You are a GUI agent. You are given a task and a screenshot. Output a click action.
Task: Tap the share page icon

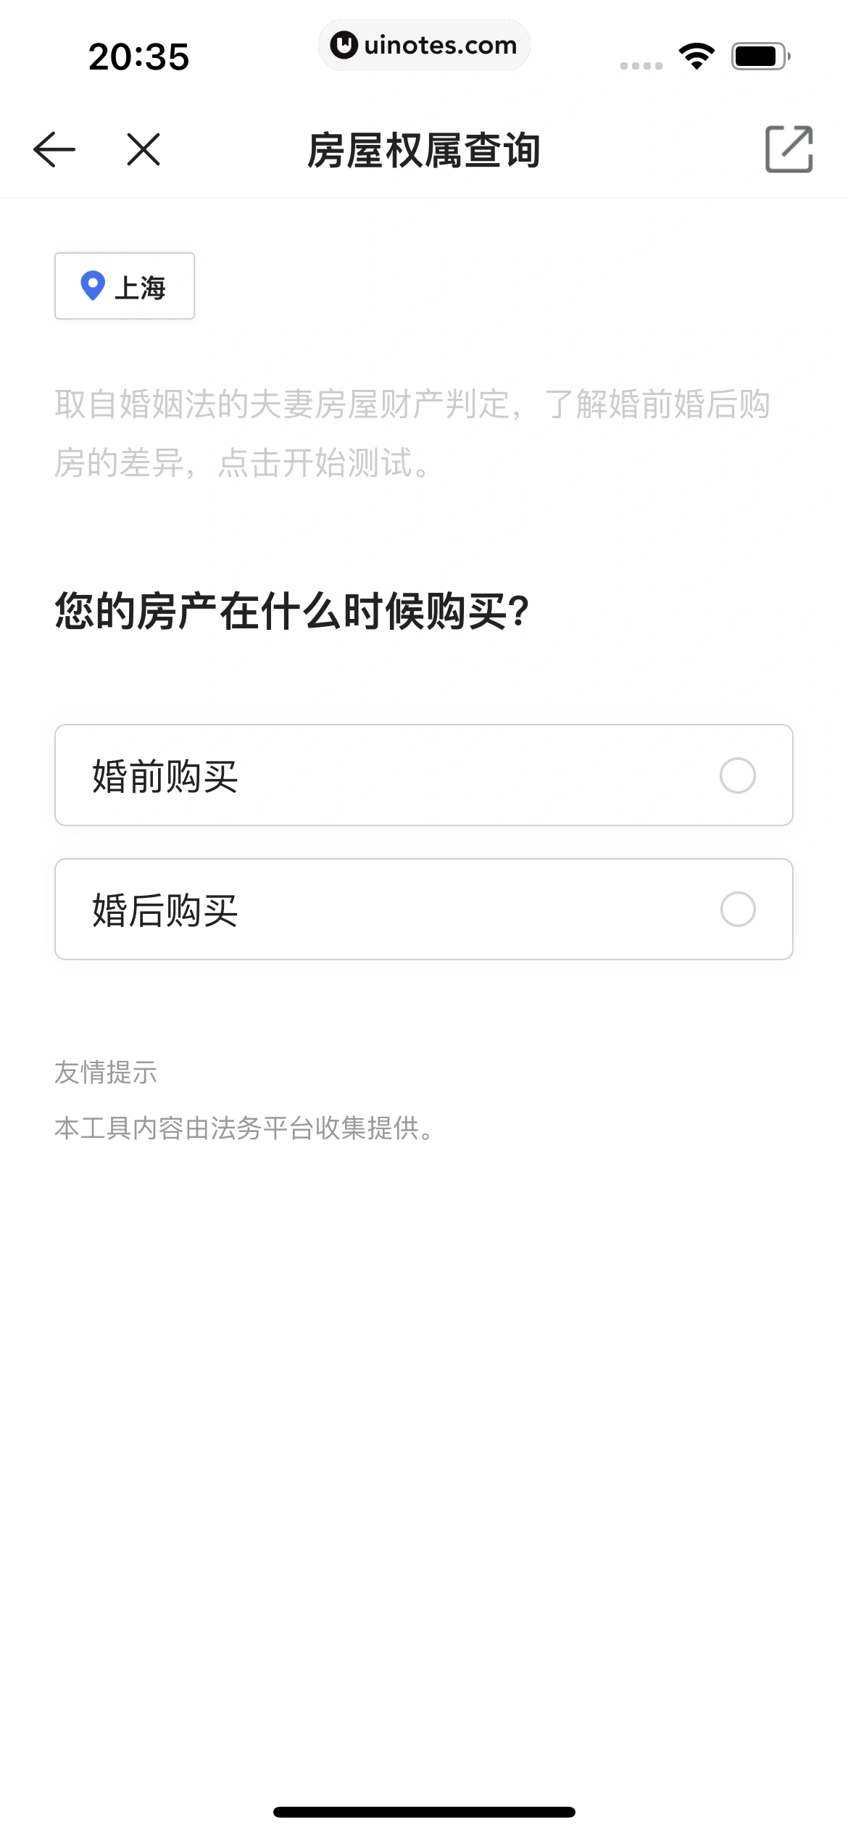(789, 149)
